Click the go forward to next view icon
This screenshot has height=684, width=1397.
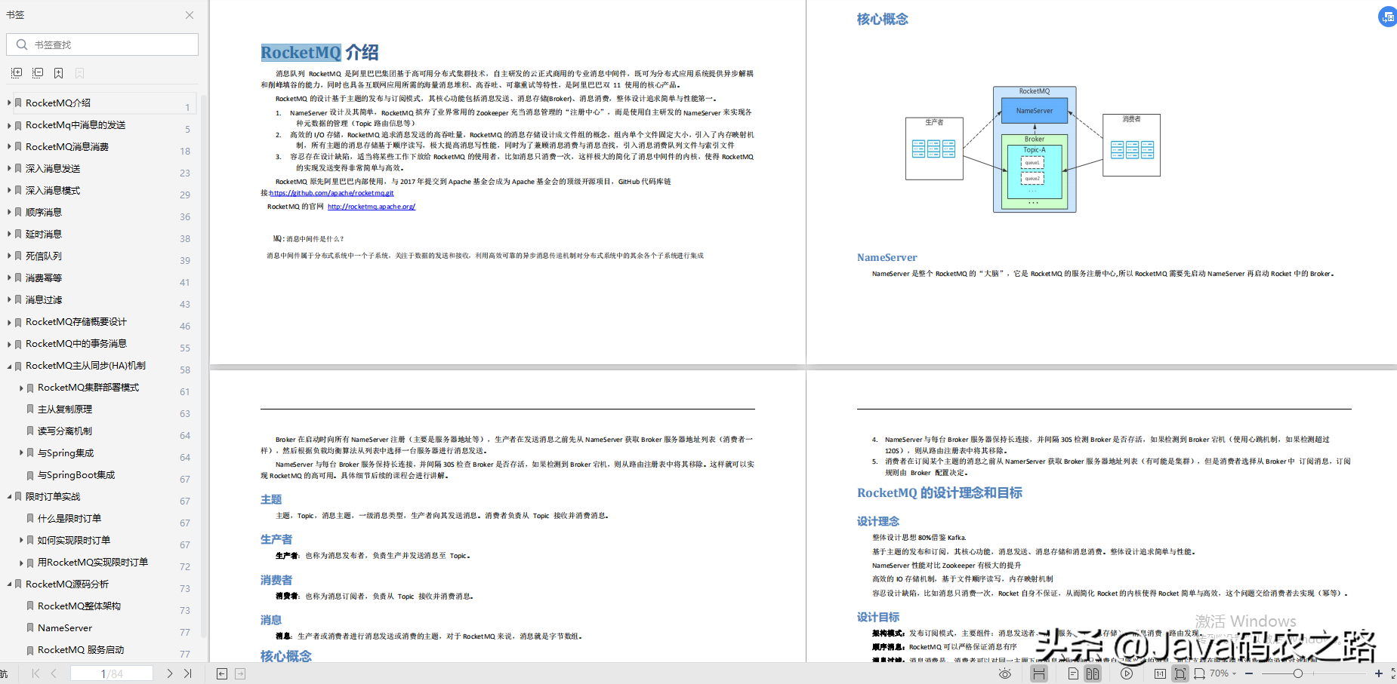pos(240,673)
